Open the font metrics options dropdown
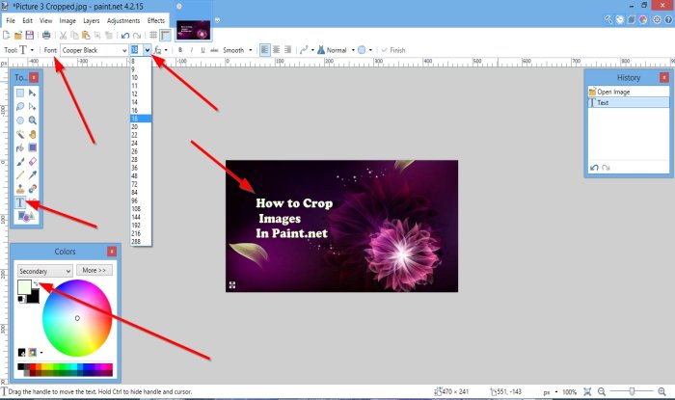 click(x=161, y=50)
